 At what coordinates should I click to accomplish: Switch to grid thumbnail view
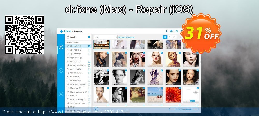click(165, 37)
